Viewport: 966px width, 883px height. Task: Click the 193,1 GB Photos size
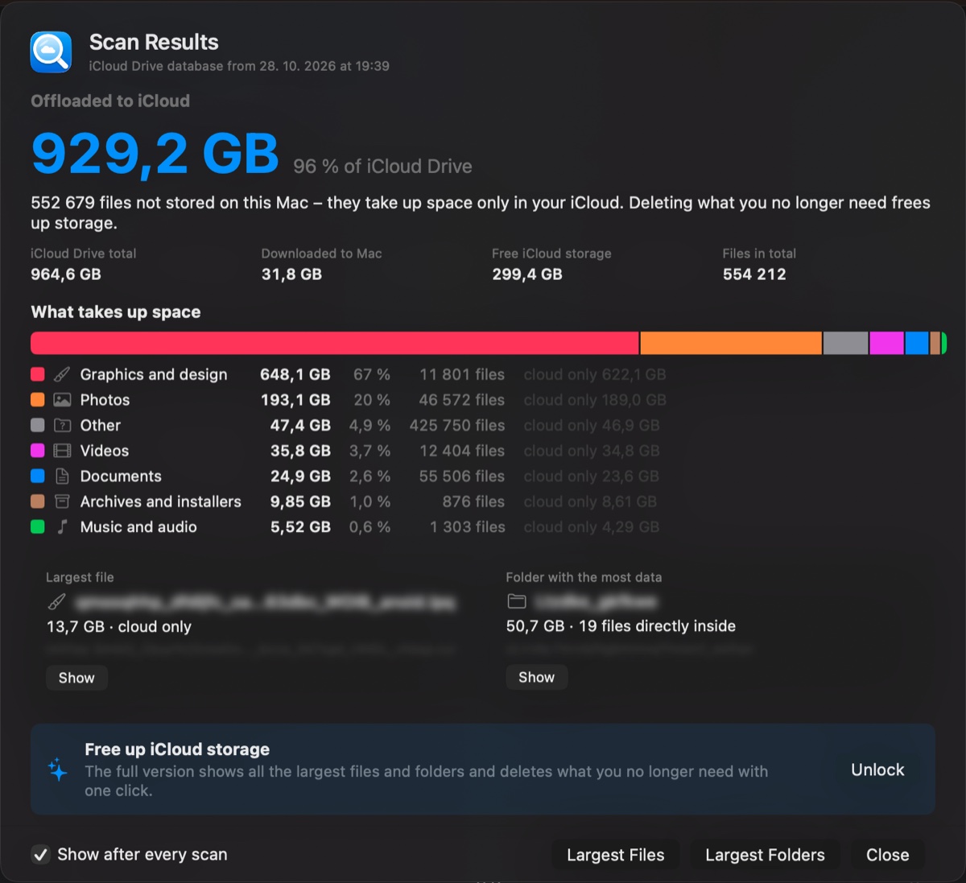295,400
